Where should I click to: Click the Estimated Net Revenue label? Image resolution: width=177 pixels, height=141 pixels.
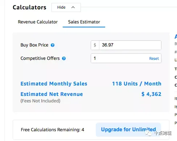[x=52, y=94]
